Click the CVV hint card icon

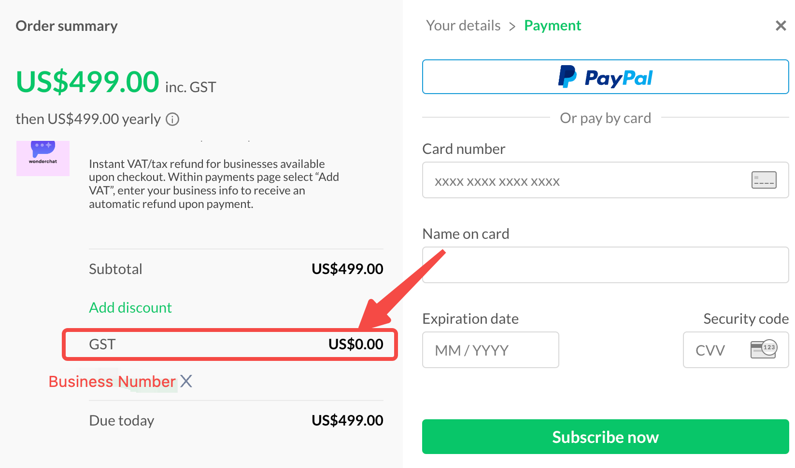[763, 349]
